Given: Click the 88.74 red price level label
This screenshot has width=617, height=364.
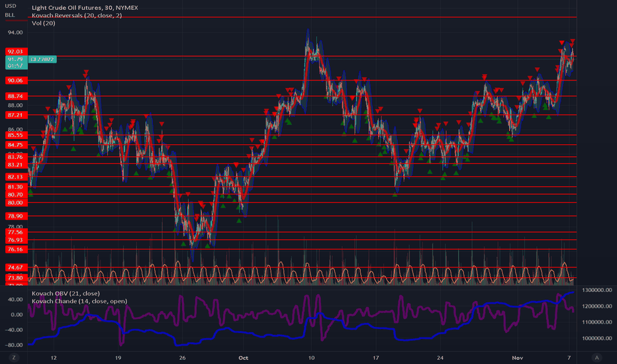Looking at the screenshot, I should click(x=15, y=96).
